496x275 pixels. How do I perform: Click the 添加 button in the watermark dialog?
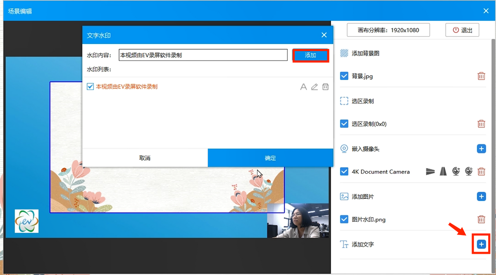click(x=310, y=55)
